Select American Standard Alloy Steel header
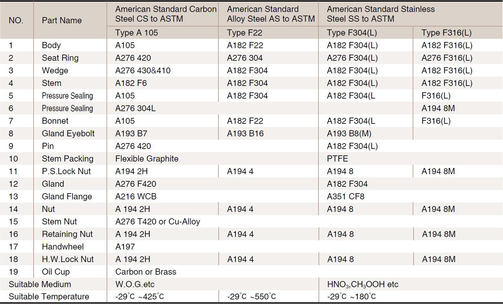The width and height of the screenshot is (503, 304). [x=270, y=14]
